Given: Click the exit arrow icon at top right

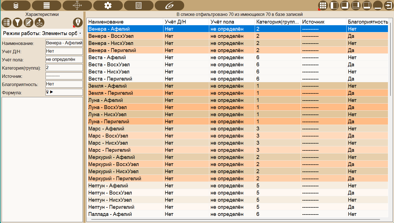Looking at the screenshot, I should pyautogui.click(x=389, y=5).
